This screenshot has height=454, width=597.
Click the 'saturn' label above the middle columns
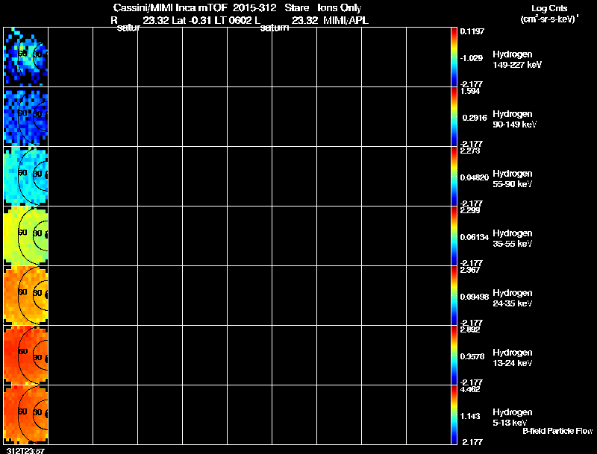pyautogui.click(x=275, y=28)
